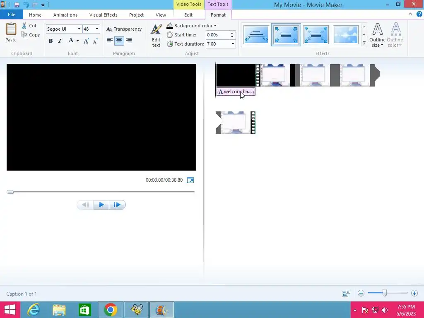The width and height of the screenshot is (424, 318).
Task: Select the 'welcom ba...' caption on timeline
Action: 235,92
